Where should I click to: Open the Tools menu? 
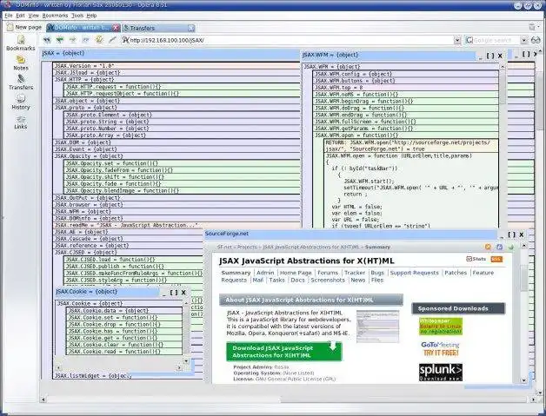tap(77, 16)
